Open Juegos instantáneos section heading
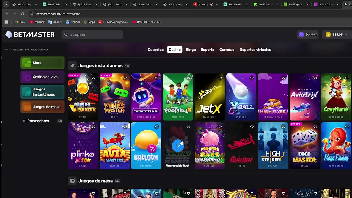Image resolution: width=352 pixels, height=198 pixels. (x=100, y=66)
